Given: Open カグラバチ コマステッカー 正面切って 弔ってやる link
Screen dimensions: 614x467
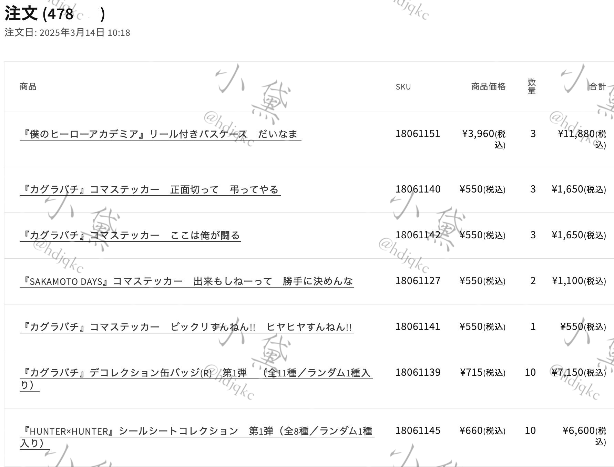Looking at the screenshot, I should pyautogui.click(x=150, y=190).
